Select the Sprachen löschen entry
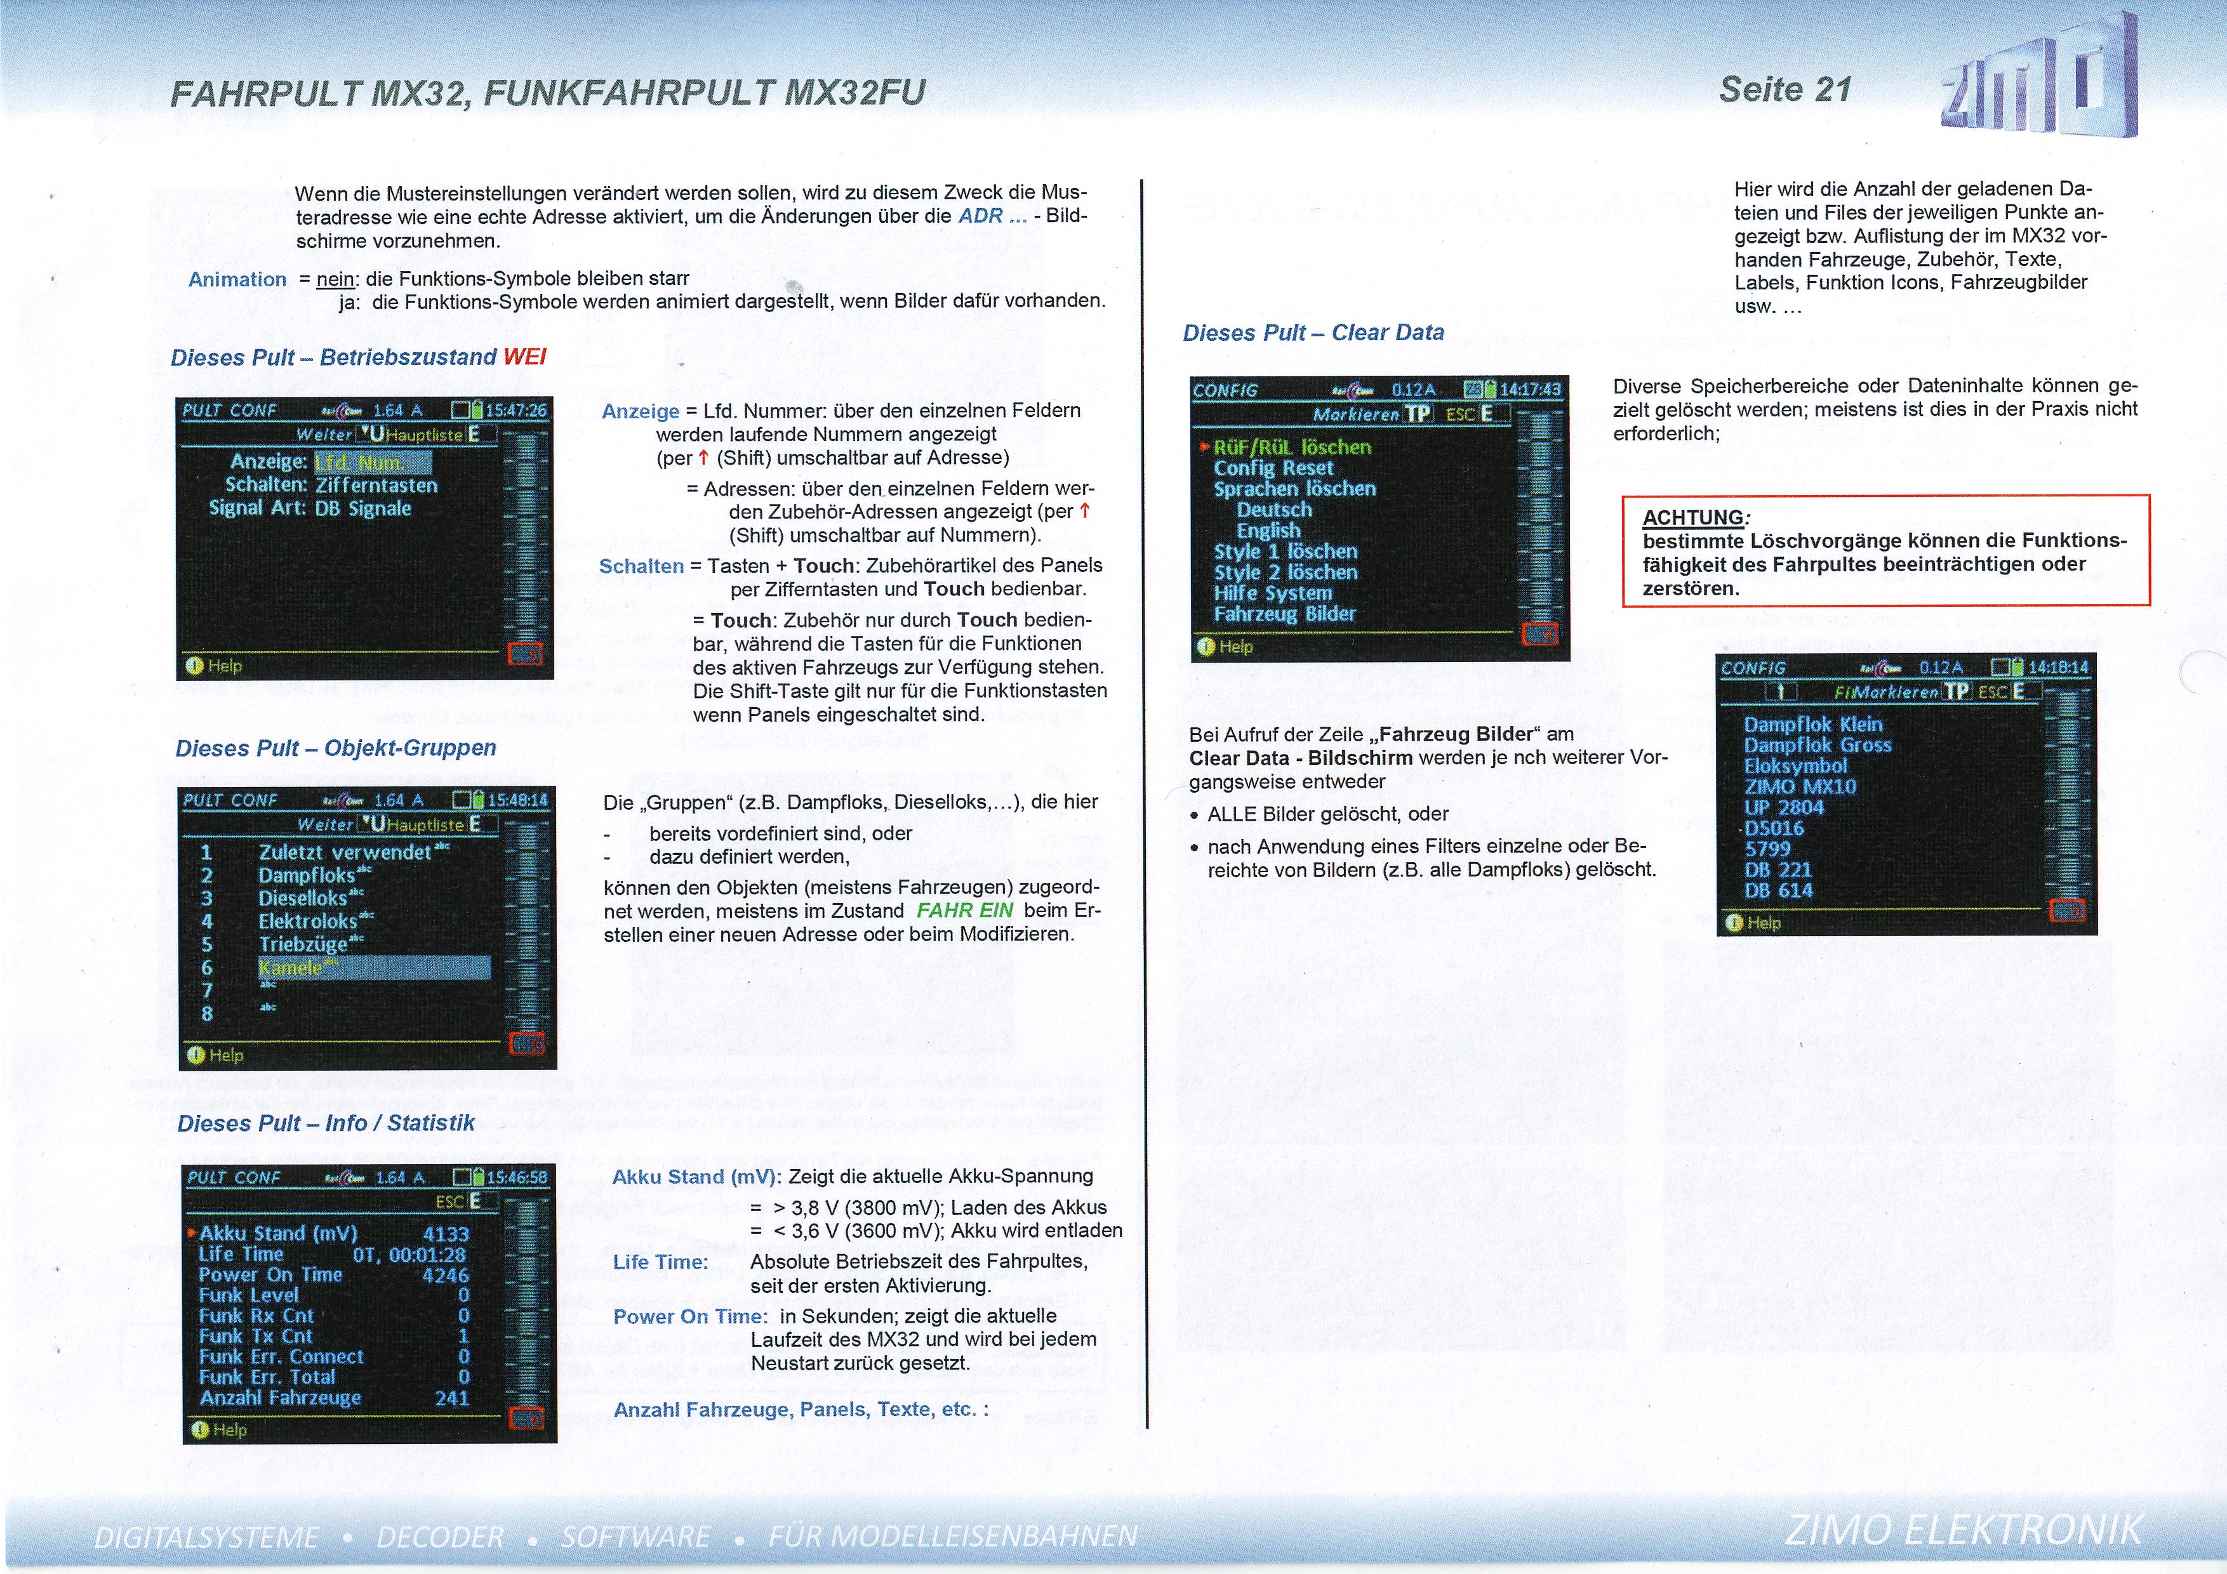 coord(1295,489)
